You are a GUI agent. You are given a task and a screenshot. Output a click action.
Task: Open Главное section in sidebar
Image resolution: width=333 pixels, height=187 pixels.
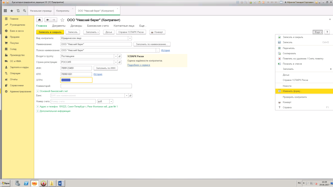click(14, 19)
